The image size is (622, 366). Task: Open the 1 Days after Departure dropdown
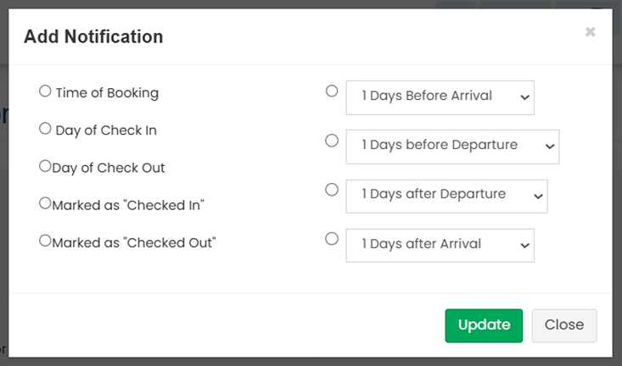[446, 196]
